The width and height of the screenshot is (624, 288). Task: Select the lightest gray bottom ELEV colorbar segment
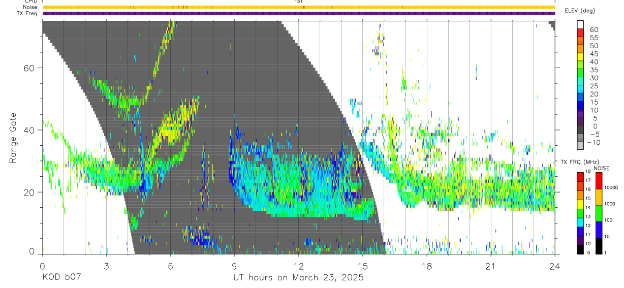[580, 145]
